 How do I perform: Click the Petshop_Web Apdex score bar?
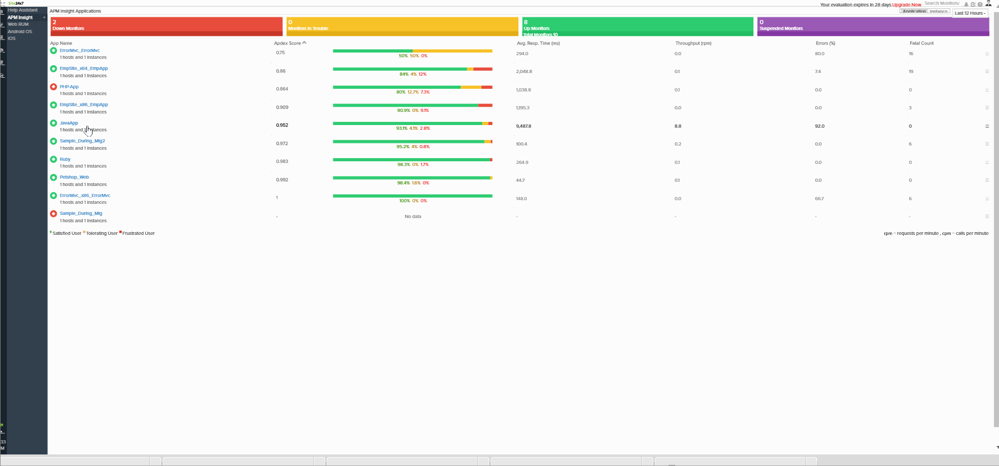pos(412,178)
